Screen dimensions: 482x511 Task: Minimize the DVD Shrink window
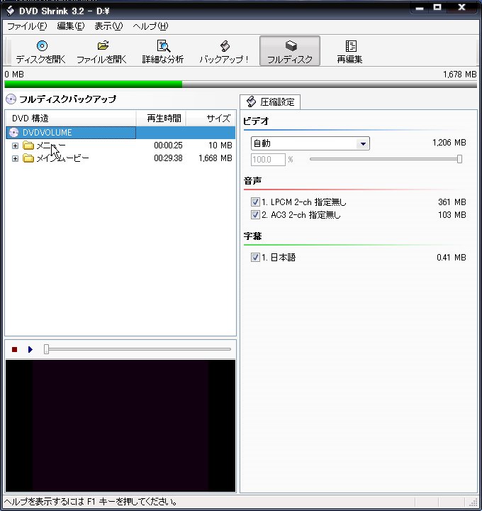(420, 8)
